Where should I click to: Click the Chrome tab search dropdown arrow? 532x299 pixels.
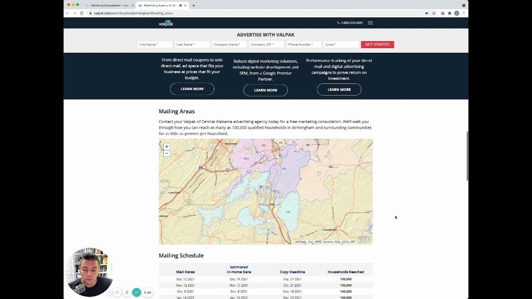point(464,5)
